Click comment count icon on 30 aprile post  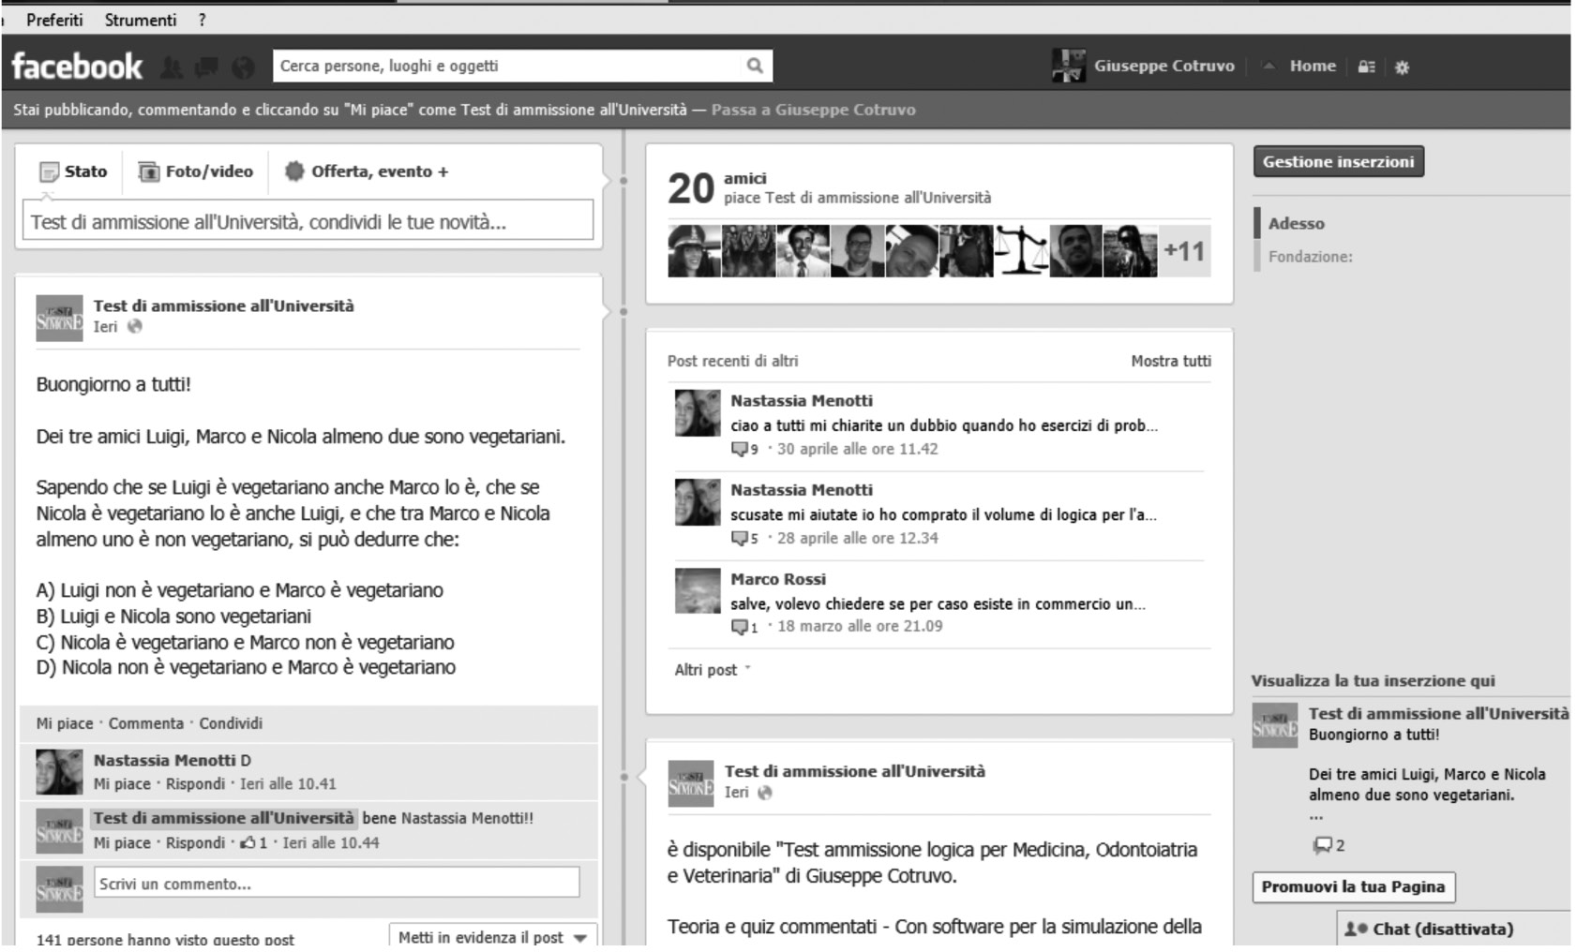pos(739,449)
